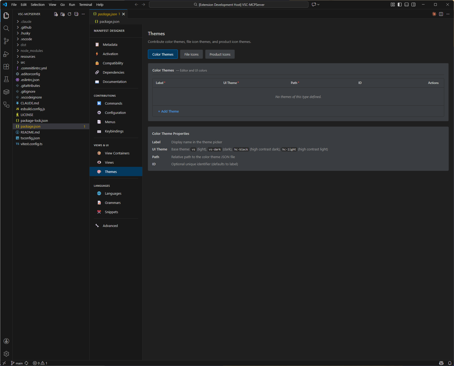Go back with navigation arrow
Viewport: 454px width, 366px height.
click(136, 5)
